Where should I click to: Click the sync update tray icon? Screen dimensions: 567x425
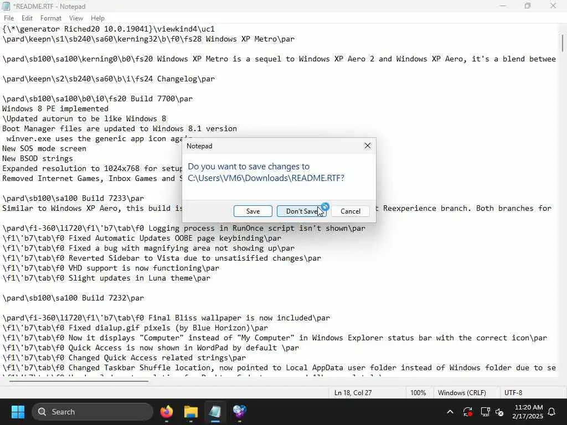[x=467, y=412]
